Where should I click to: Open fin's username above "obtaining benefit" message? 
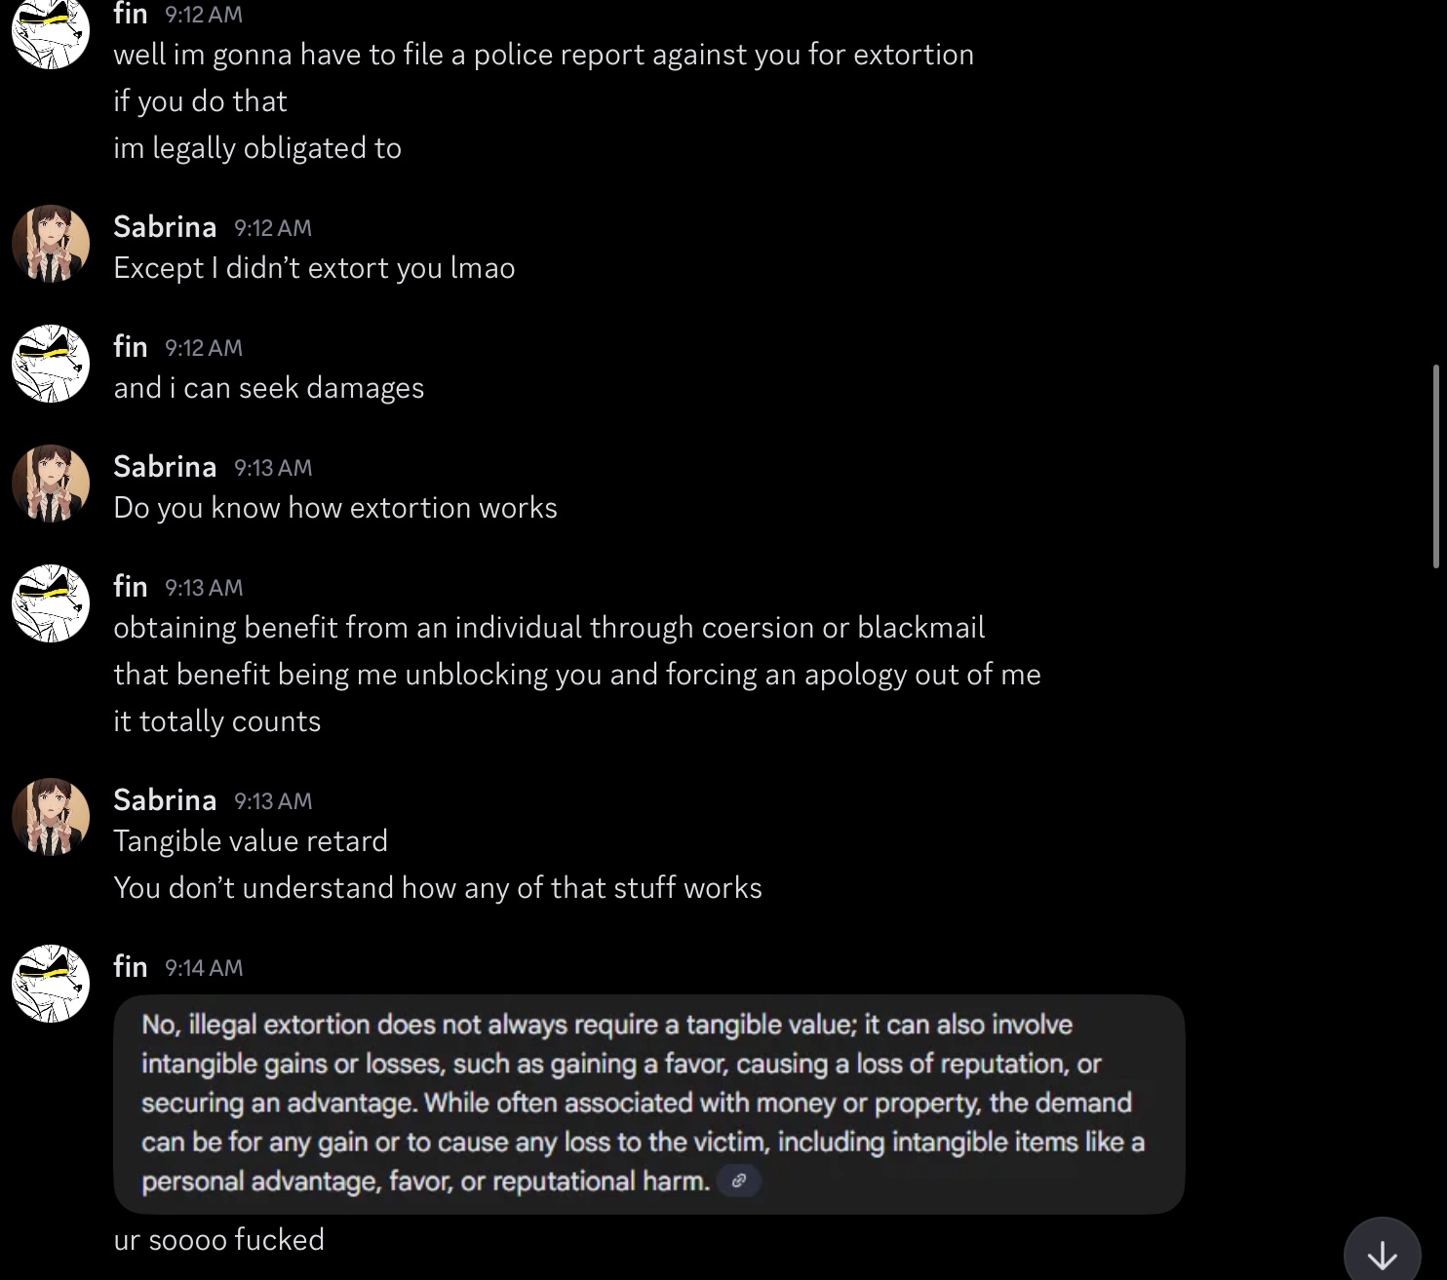click(x=131, y=587)
